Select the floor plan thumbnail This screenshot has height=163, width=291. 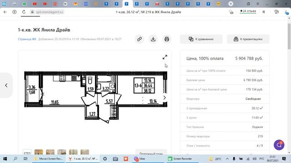pos(27,152)
